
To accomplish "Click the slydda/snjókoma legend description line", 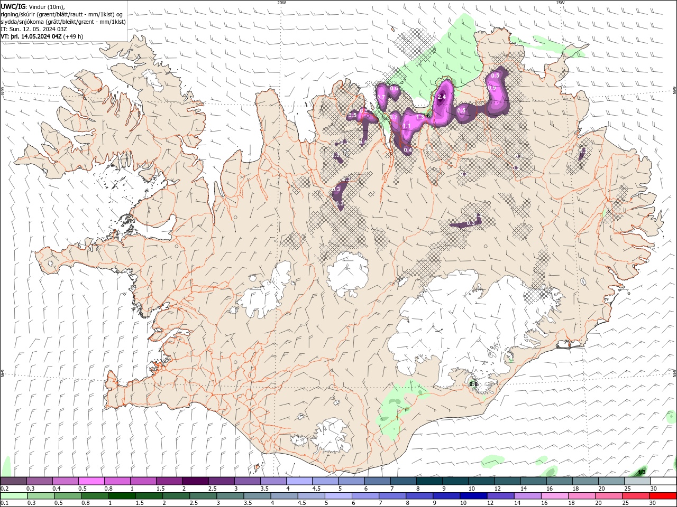I will (x=63, y=22).
